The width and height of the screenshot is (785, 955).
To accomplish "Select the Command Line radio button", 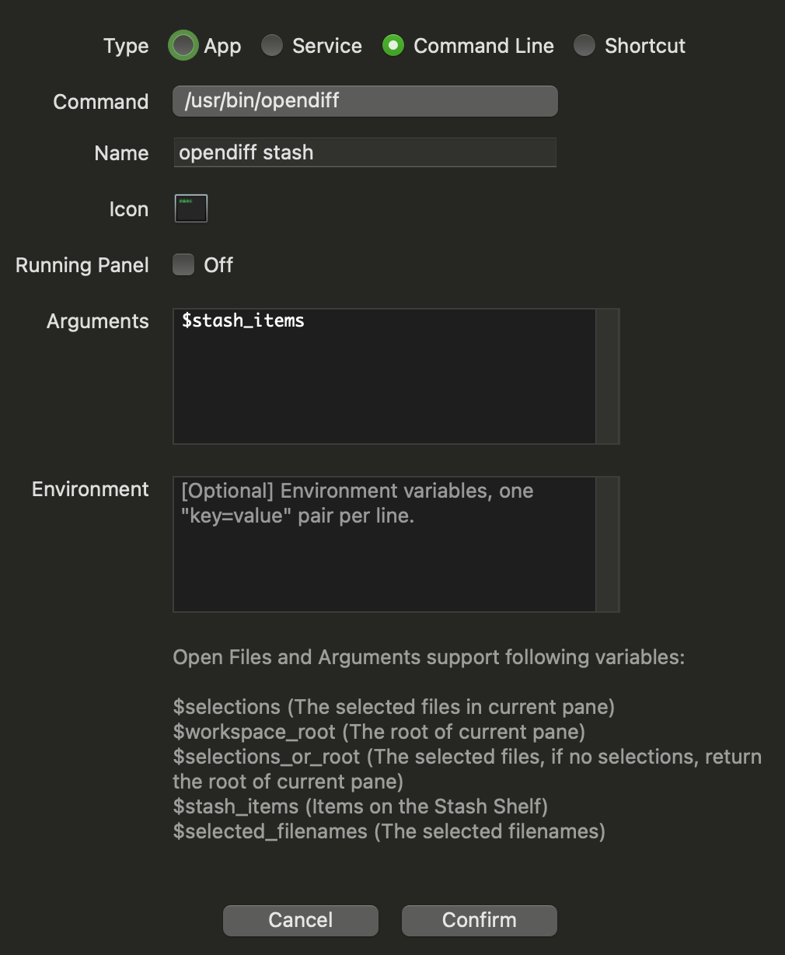I will coord(392,46).
